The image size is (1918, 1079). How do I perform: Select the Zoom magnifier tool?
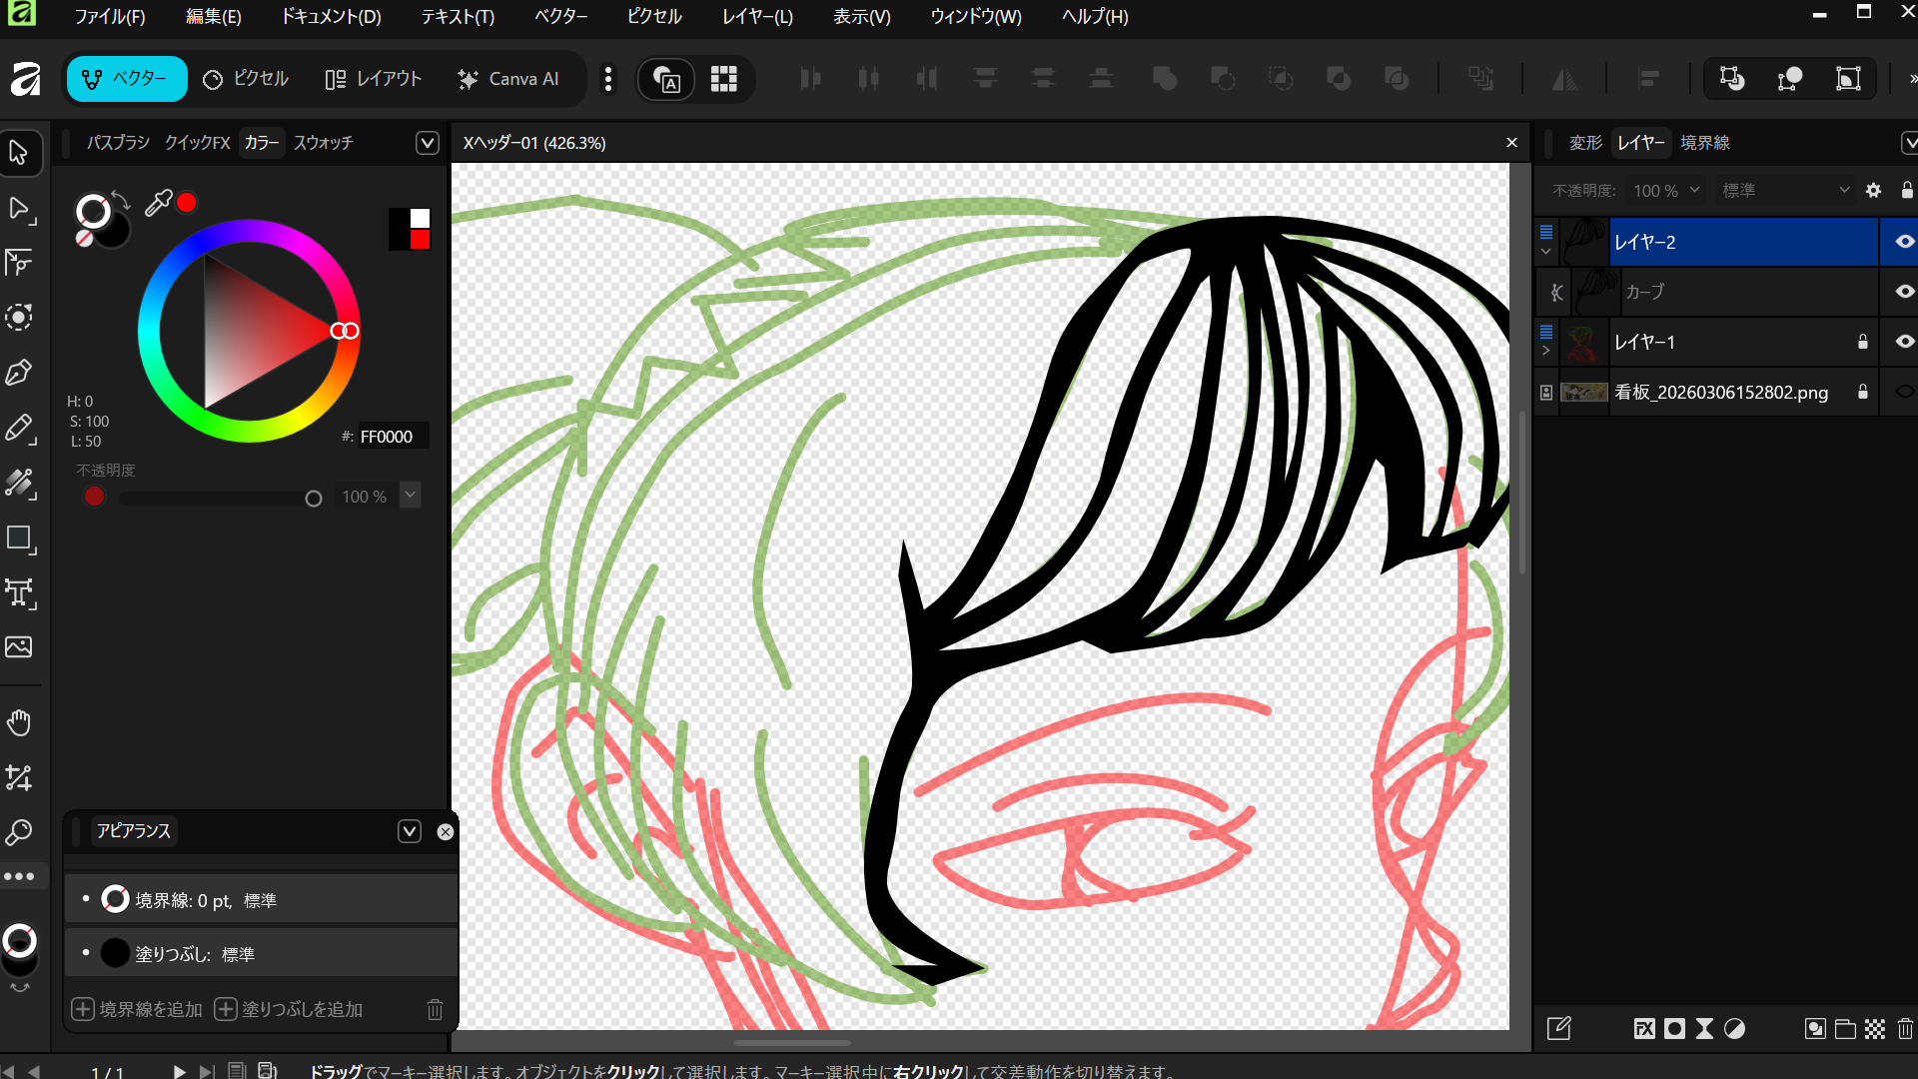click(19, 832)
